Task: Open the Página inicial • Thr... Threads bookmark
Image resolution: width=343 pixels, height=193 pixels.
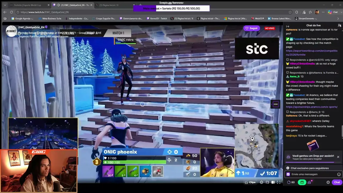Action: point(208,18)
